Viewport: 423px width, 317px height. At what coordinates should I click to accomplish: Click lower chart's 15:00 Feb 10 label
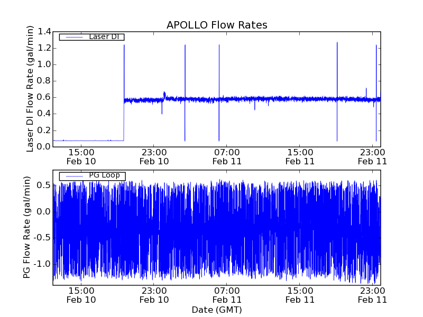[81, 295]
